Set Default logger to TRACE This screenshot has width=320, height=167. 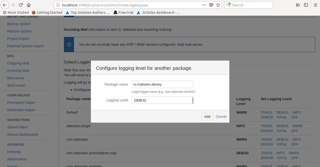(267, 112)
